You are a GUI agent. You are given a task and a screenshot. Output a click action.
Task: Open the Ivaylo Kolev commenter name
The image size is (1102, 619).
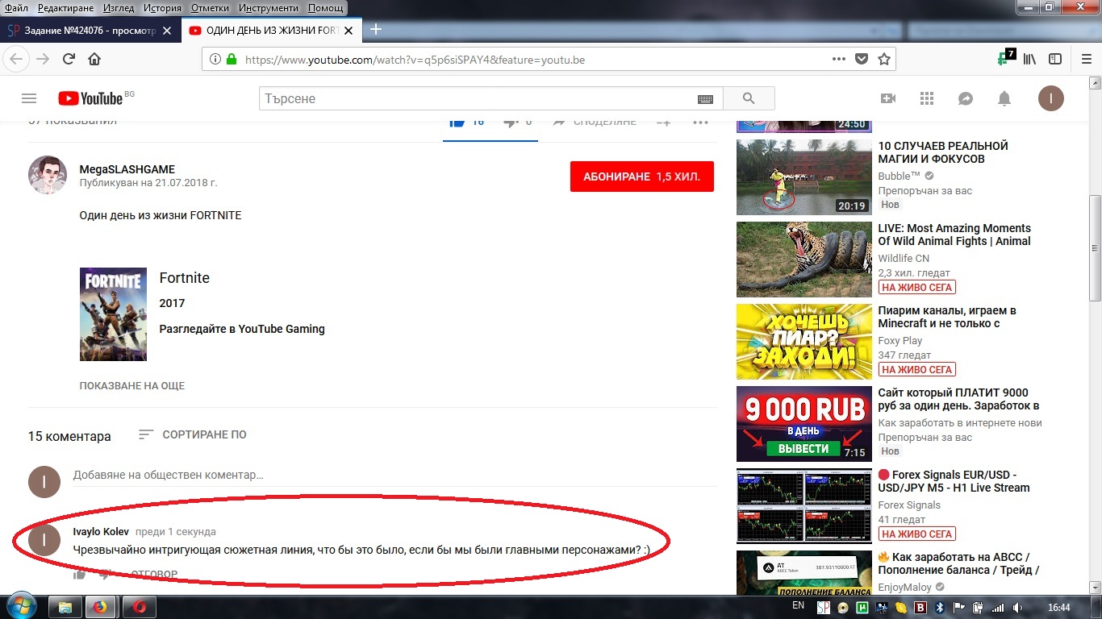[x=101, y=532]
